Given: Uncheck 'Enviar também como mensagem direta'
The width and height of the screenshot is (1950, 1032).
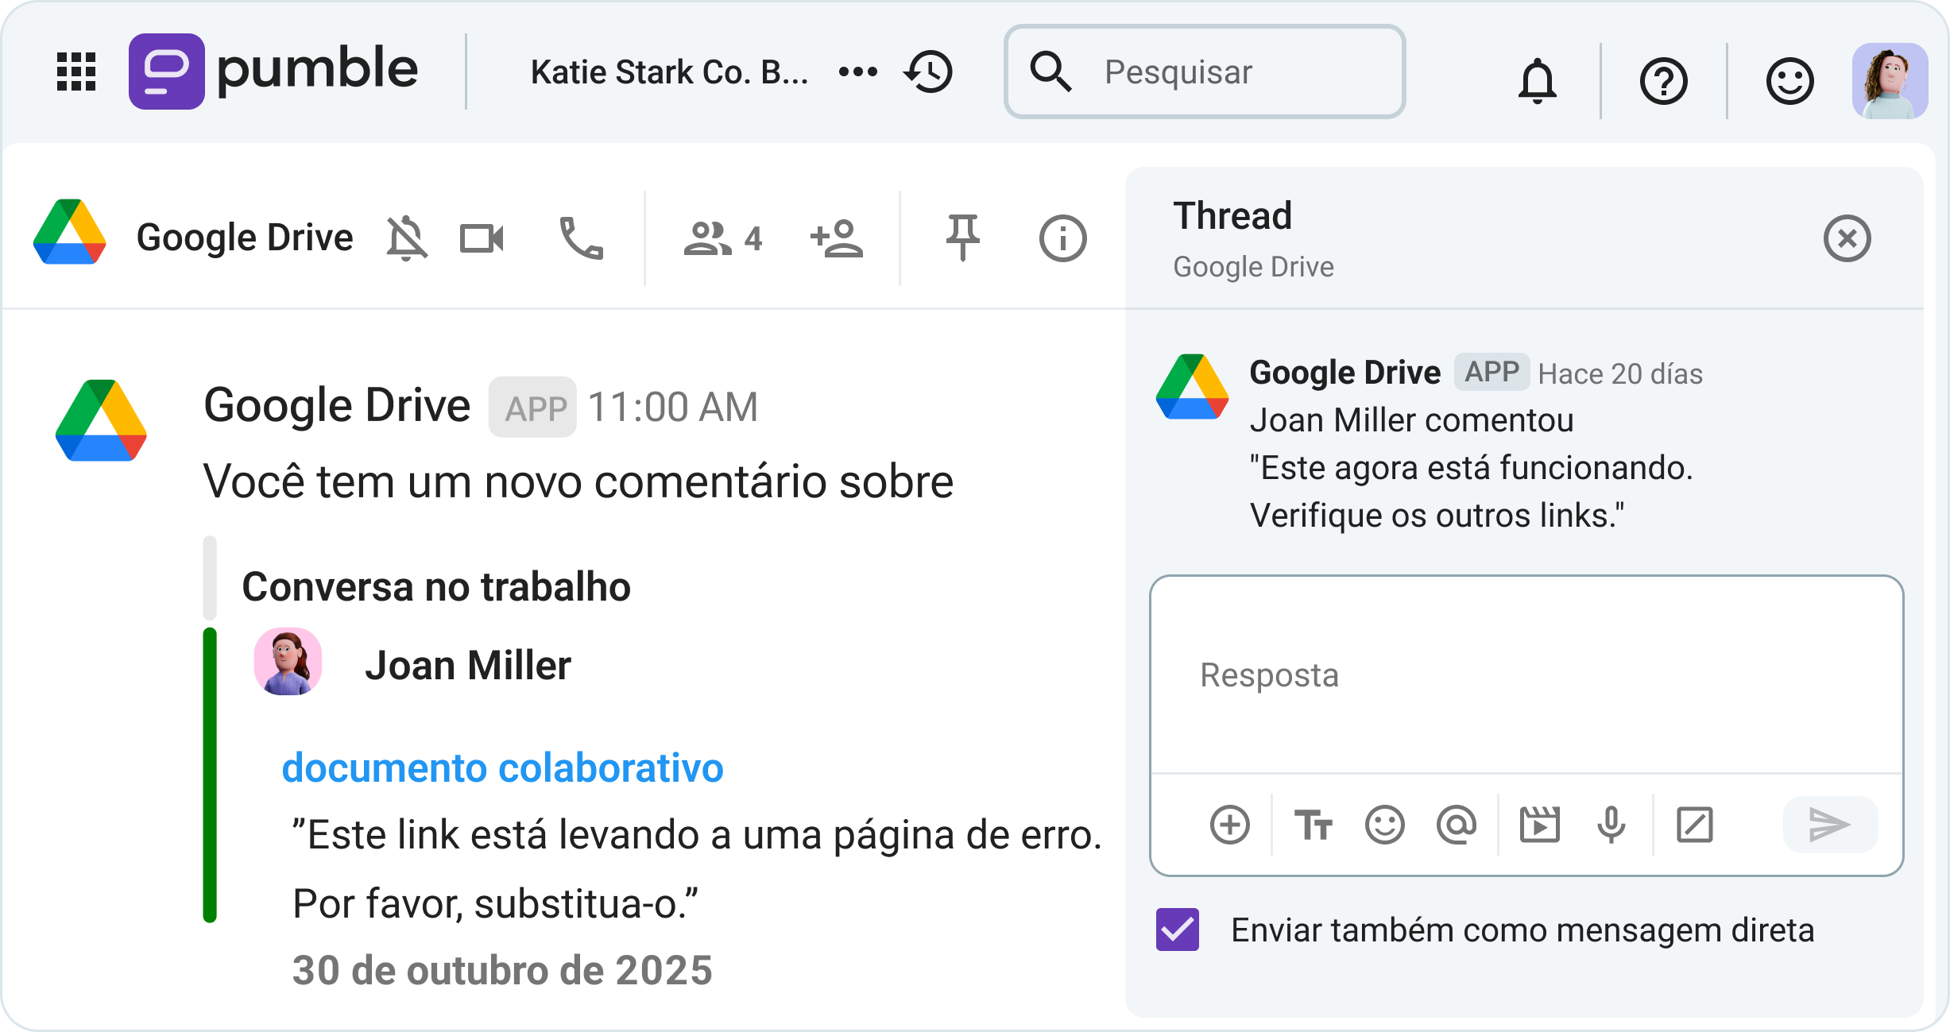Looking at the screenshot, I should [x=1178, y=928].
